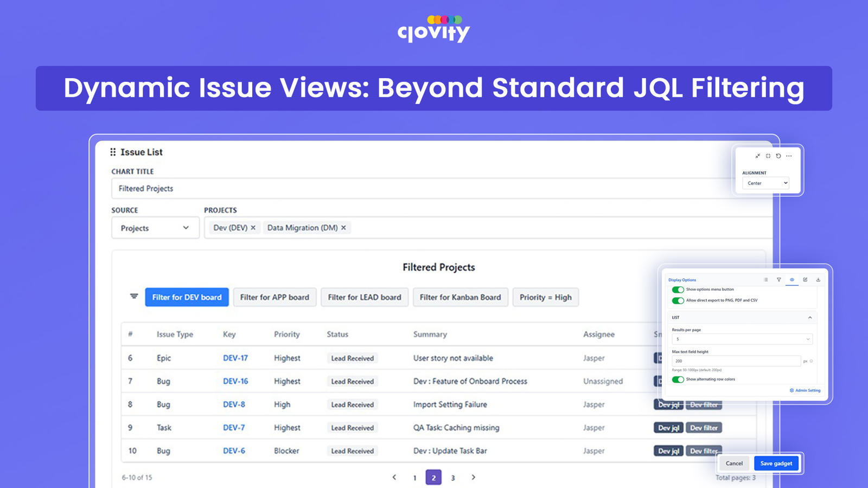The height and width of the screenshot is (488, 868).
Task: Open the Source Projects dropdown
Action: (x=155, y=228)
